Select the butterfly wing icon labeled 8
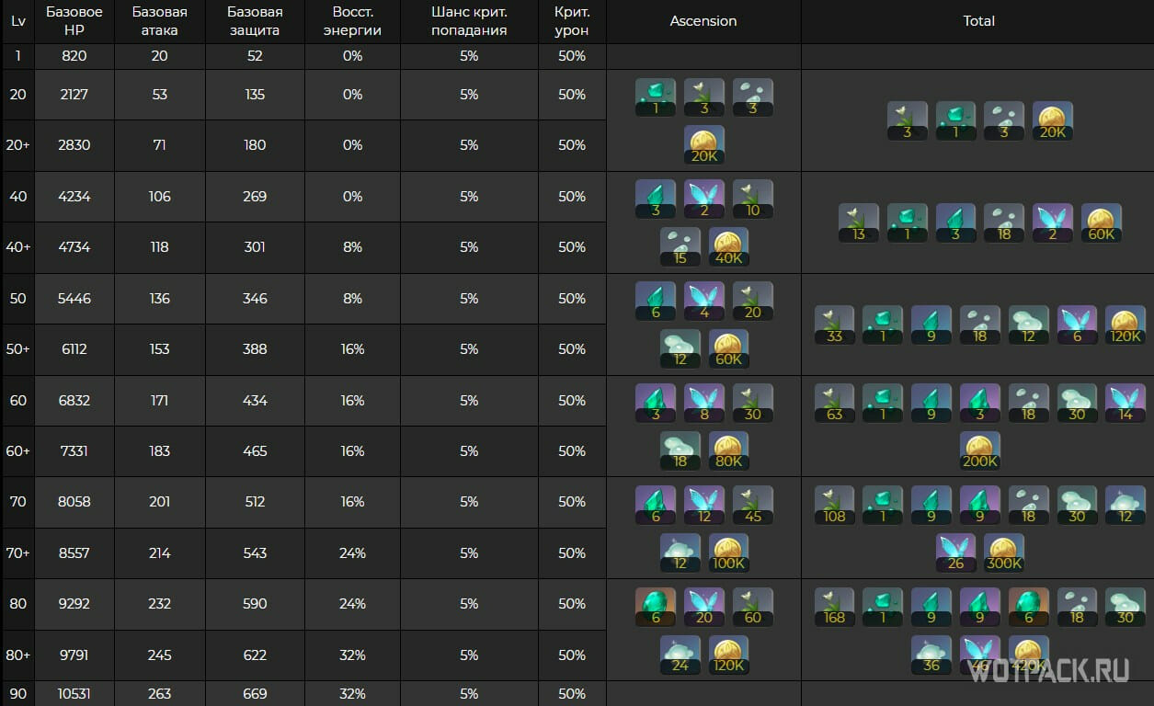 coord(704,403)
